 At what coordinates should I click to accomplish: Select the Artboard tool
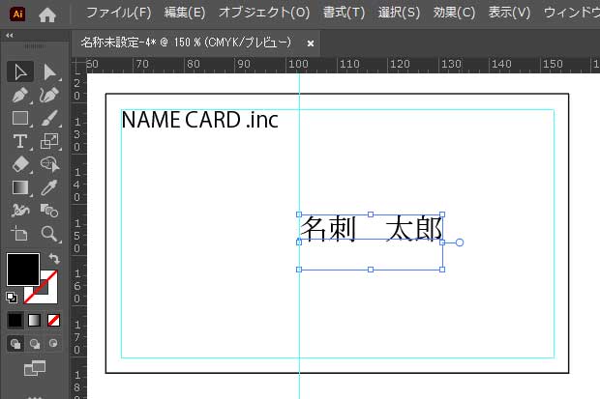[20, 234]
